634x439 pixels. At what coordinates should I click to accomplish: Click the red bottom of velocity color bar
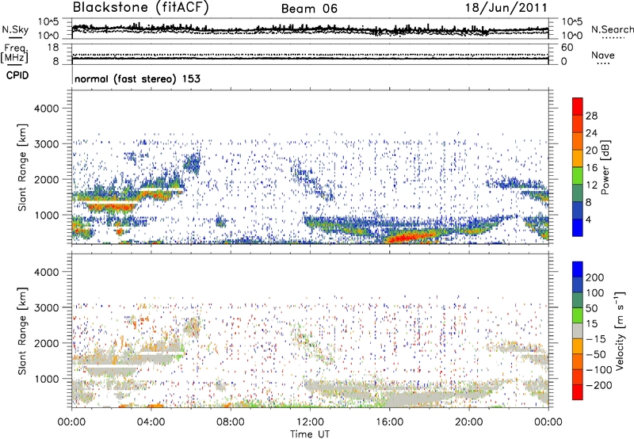(578, 392)
